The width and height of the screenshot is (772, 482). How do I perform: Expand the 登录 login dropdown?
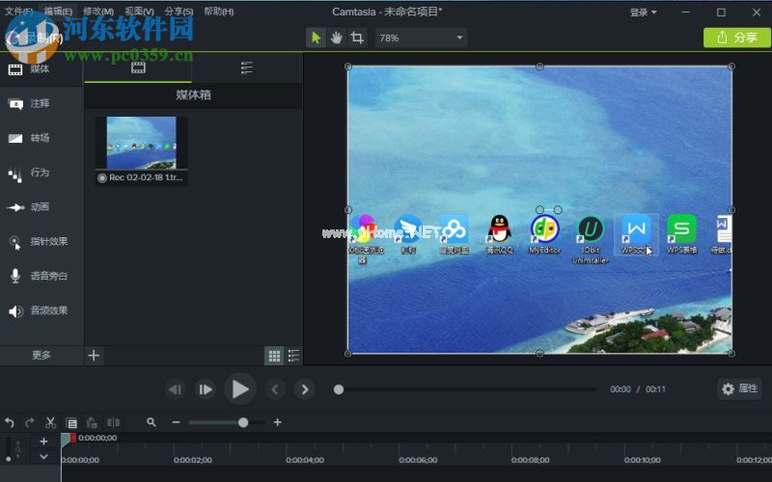(643, 13)
